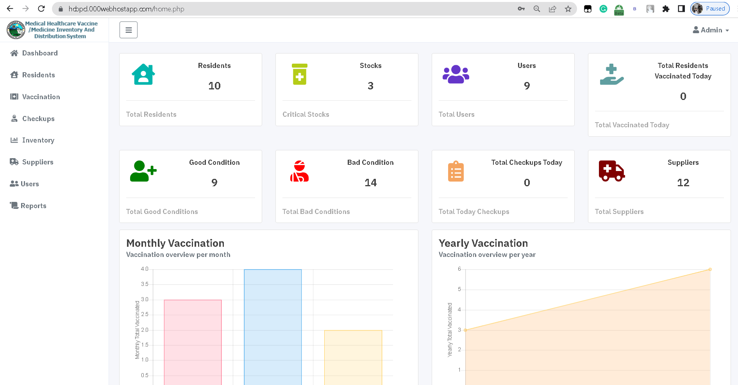This screenshot has width=738, height=385.
Task: Click the bookmark star in the address bar
Action: (x=568, y=9)
